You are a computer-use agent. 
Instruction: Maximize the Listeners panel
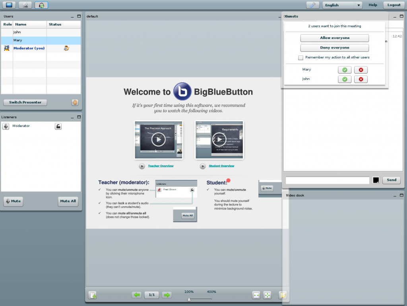tap(79, 117)
